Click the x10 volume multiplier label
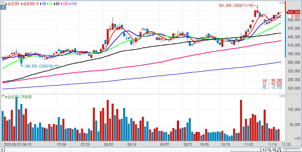302x152 pixels. point(298,139)
